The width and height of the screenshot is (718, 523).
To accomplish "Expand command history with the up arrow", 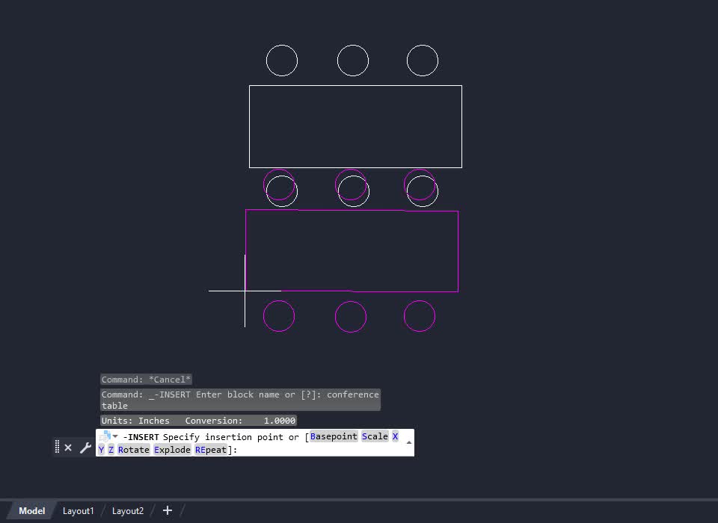I will coord(408,442).
